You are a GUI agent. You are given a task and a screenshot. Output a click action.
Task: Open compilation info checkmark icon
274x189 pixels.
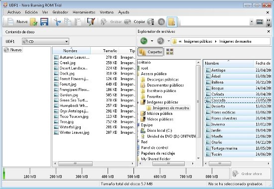coord(91,22)
